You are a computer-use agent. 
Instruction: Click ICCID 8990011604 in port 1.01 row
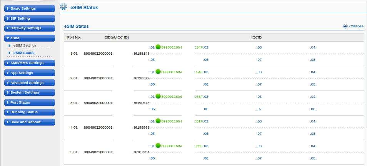172,47
